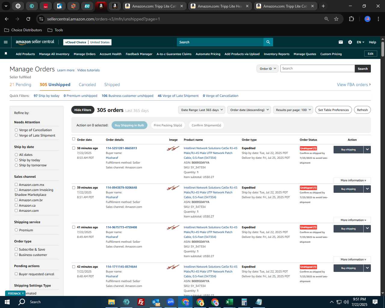Expand Buy shipping arrow for order 114-5251281-8665813
The width and height of the screenshot is (385, 308).
(367, 149)
